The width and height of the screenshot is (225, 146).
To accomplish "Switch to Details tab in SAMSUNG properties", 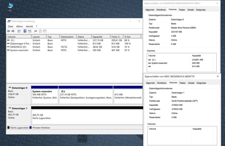I will 191,10.
